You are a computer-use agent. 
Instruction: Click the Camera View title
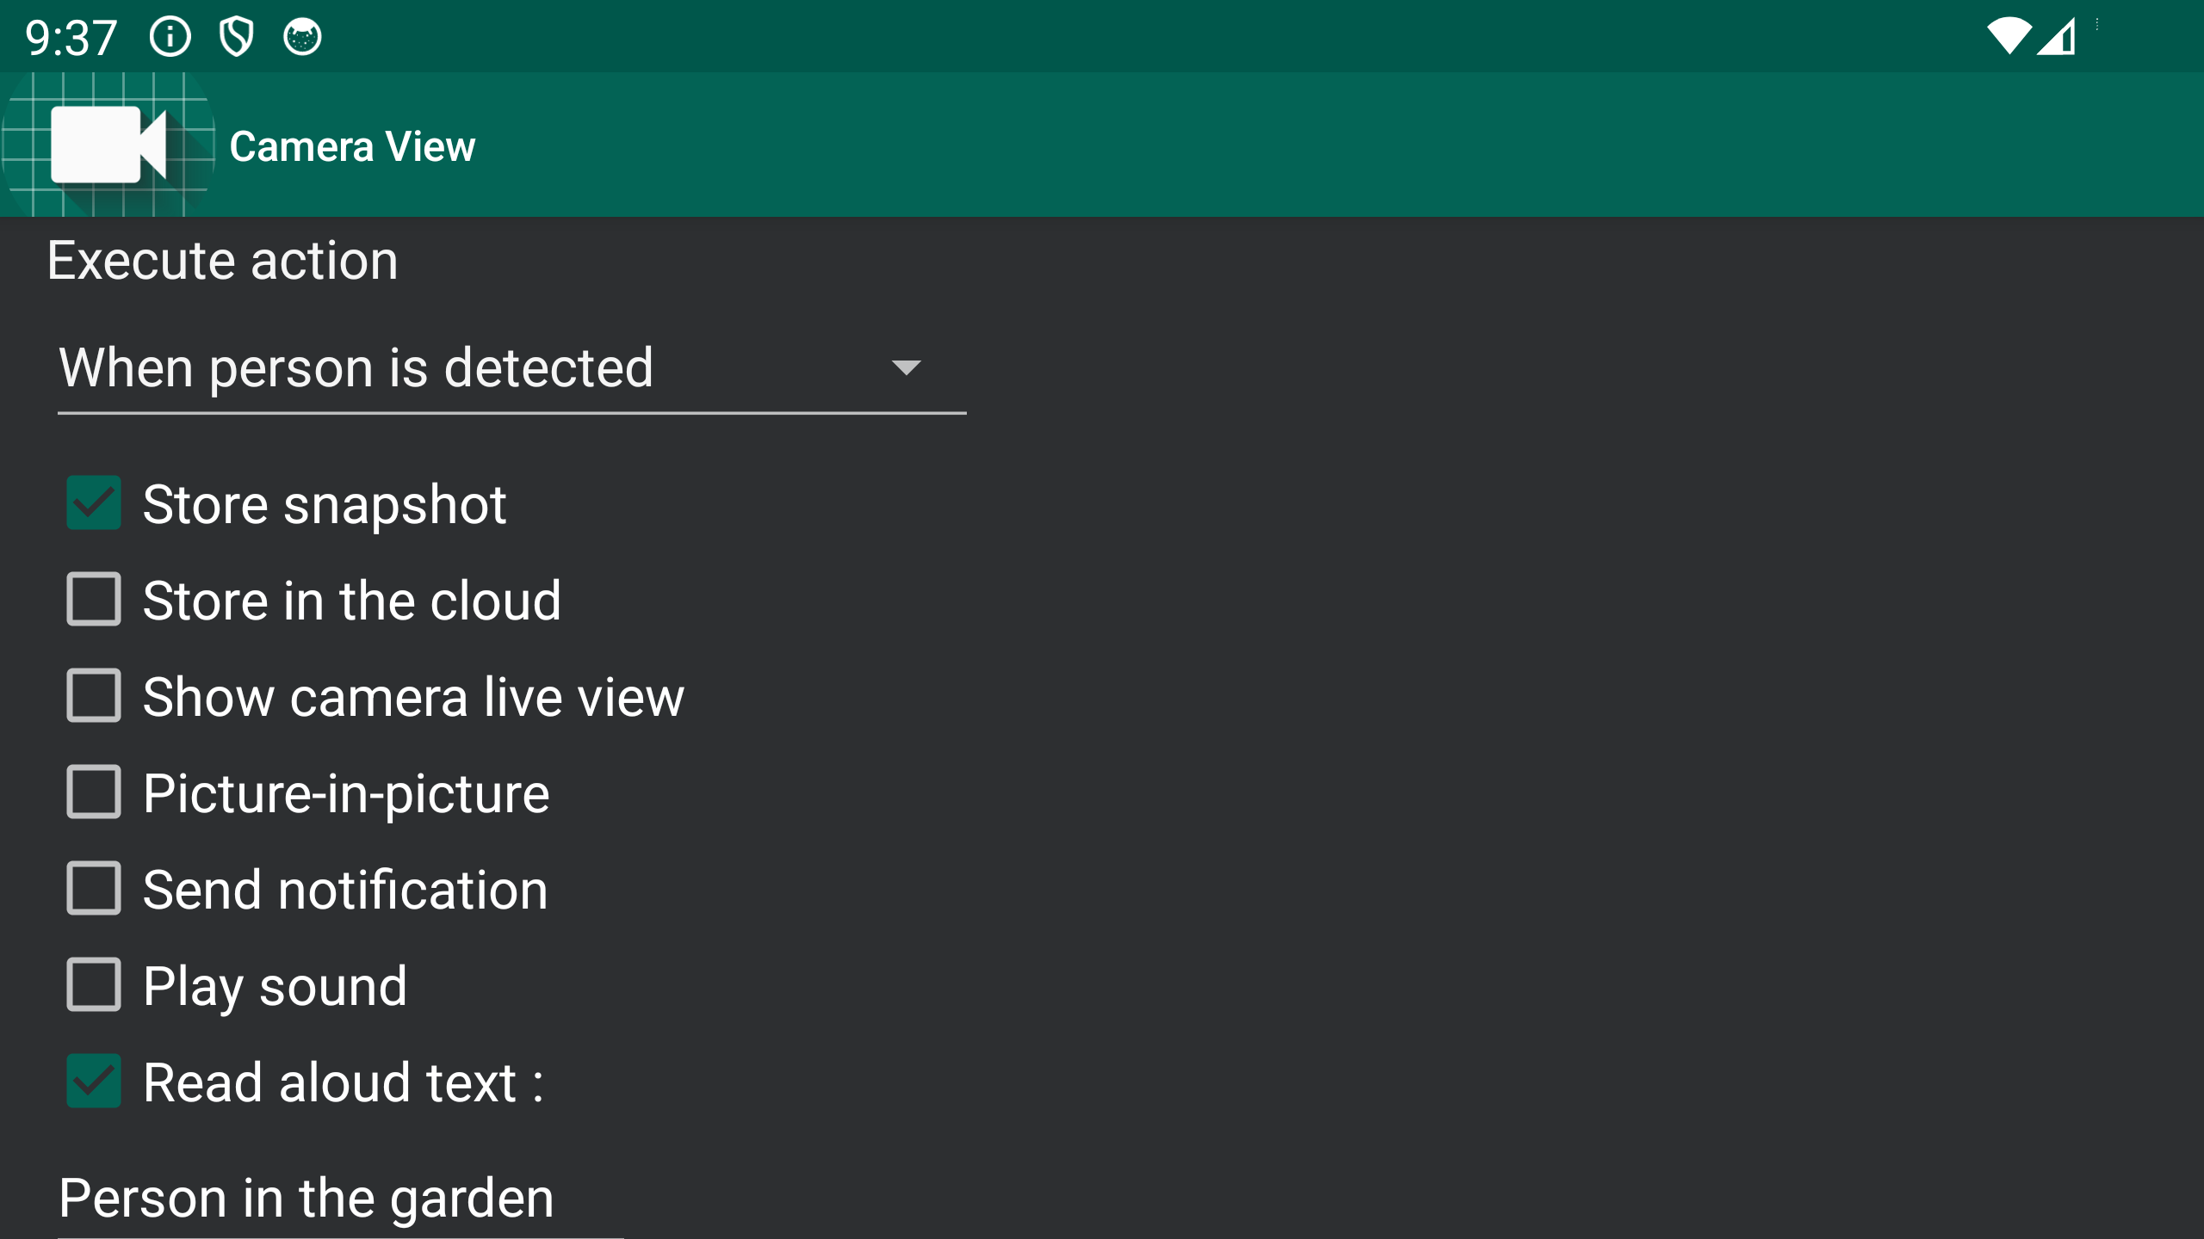tap(352, 146)
